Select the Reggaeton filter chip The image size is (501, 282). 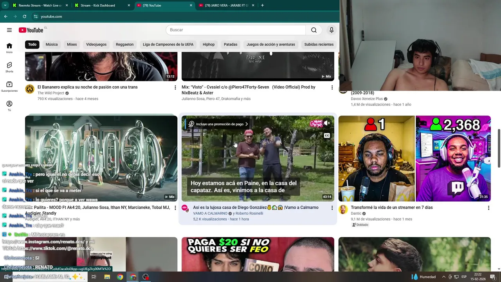125,45
